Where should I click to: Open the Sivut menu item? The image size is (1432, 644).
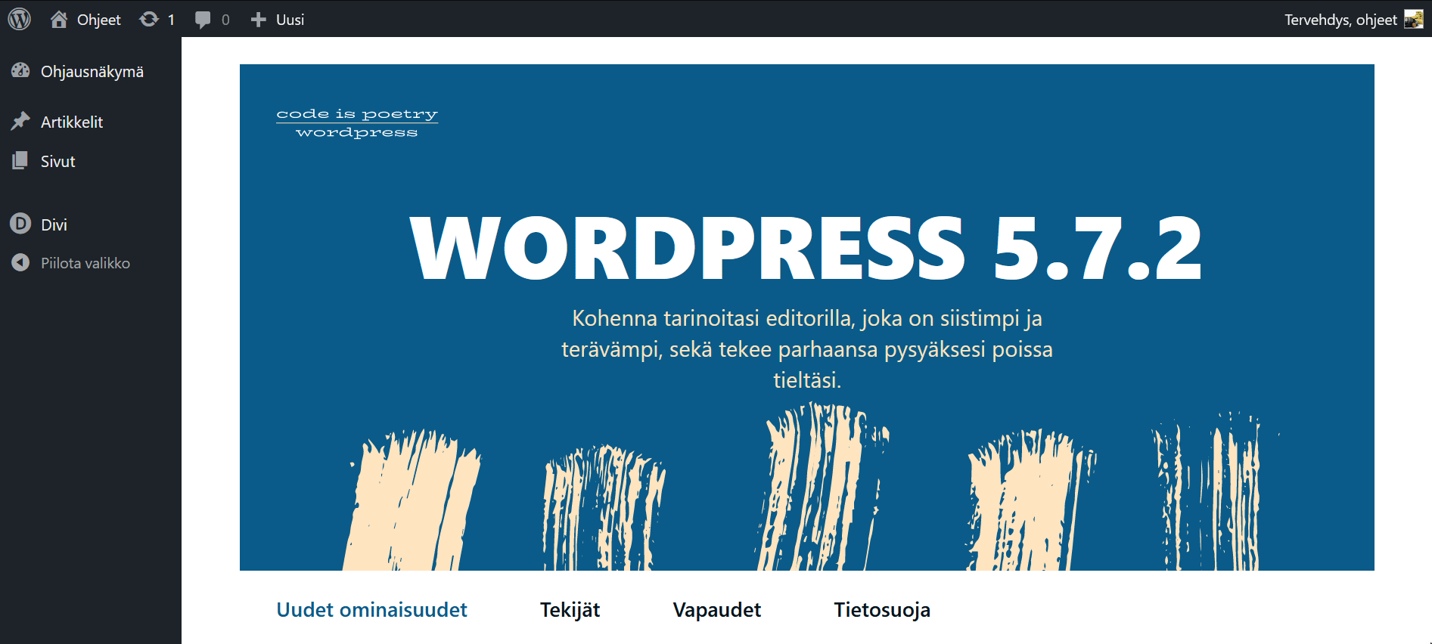(x=58, y=161)
